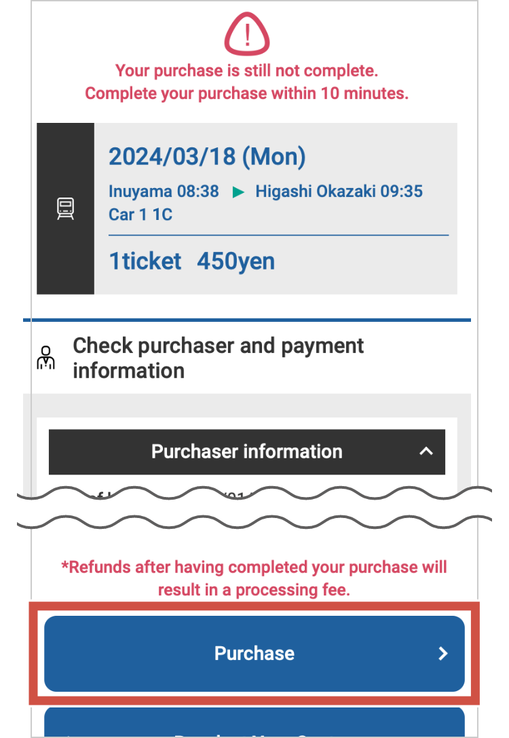This screenshot has height=738, width=509.
Task: Click the refunds processing fee notice
Action: coord(254,578)
